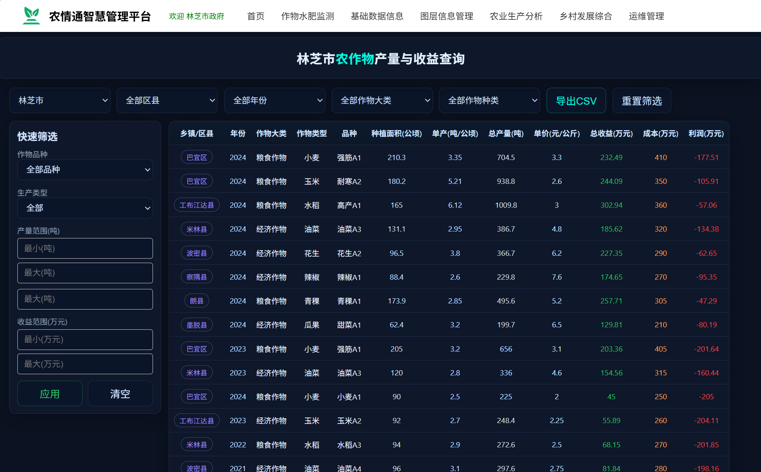
Task: Click variety cell 甜菜A1
Action: point(349,325)
